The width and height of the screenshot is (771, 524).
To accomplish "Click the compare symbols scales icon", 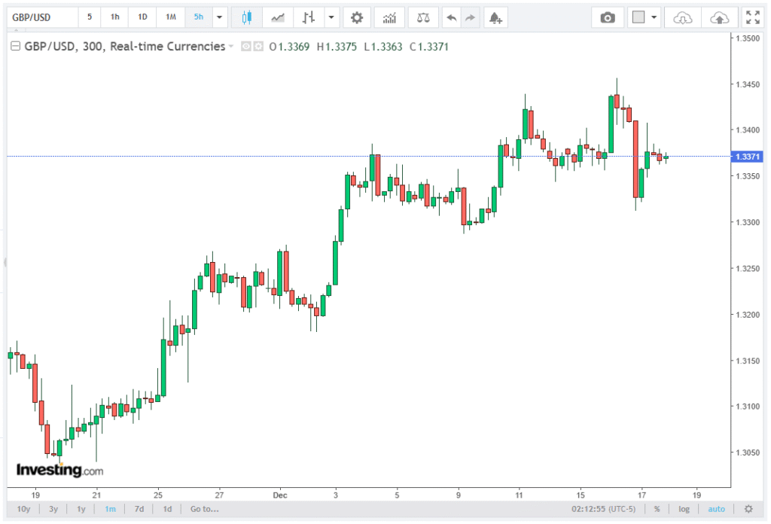I will pos(423,17).
